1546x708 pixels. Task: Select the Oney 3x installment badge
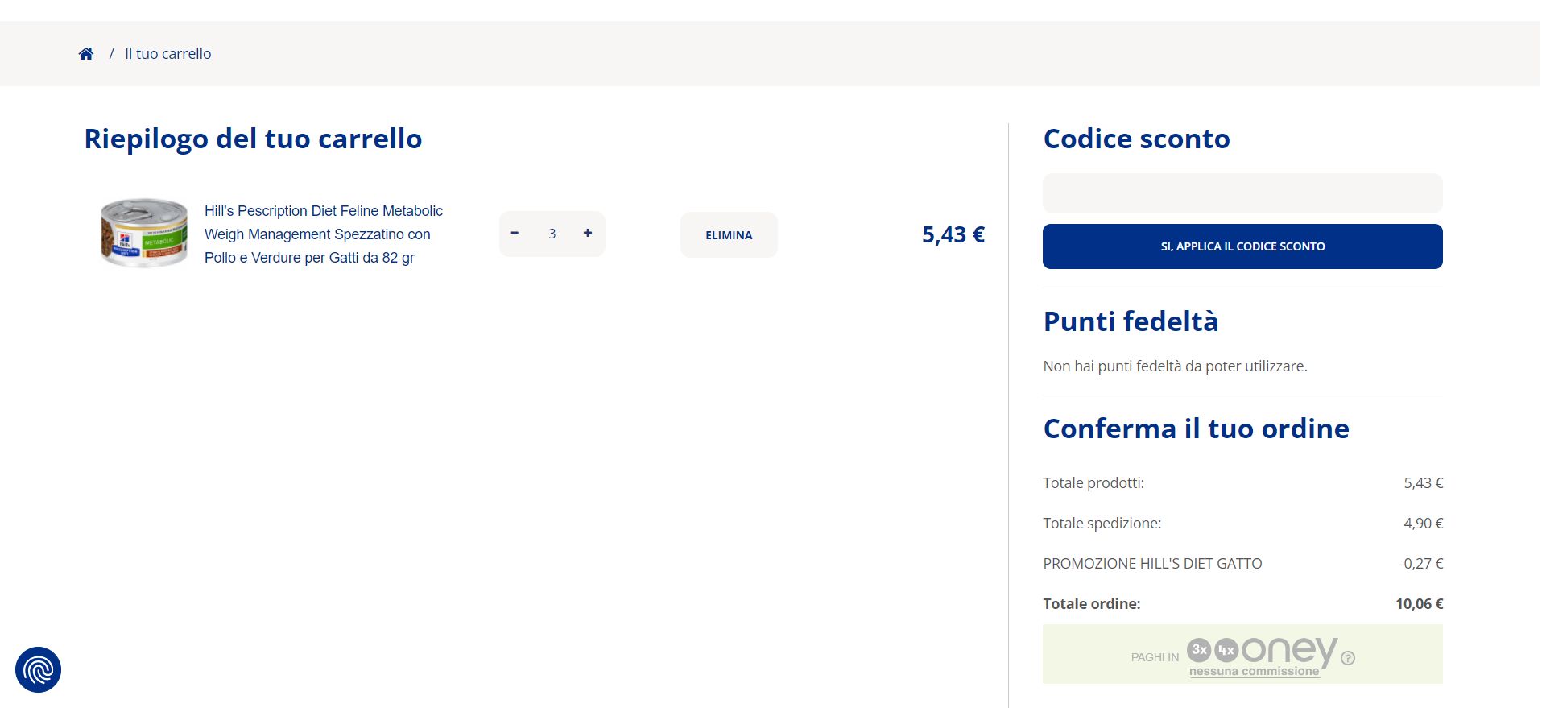point(1199,650)
